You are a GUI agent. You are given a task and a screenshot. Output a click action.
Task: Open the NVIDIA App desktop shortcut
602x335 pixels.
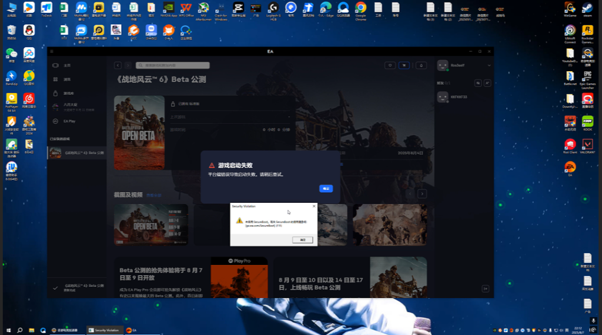coord(169,9)
